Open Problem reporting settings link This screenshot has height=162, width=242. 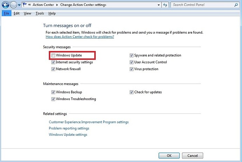pyautogui.click(x=69, y=128)
